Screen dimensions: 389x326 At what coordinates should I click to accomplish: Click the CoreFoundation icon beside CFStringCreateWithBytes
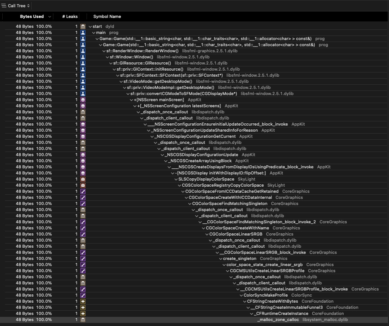84,301
